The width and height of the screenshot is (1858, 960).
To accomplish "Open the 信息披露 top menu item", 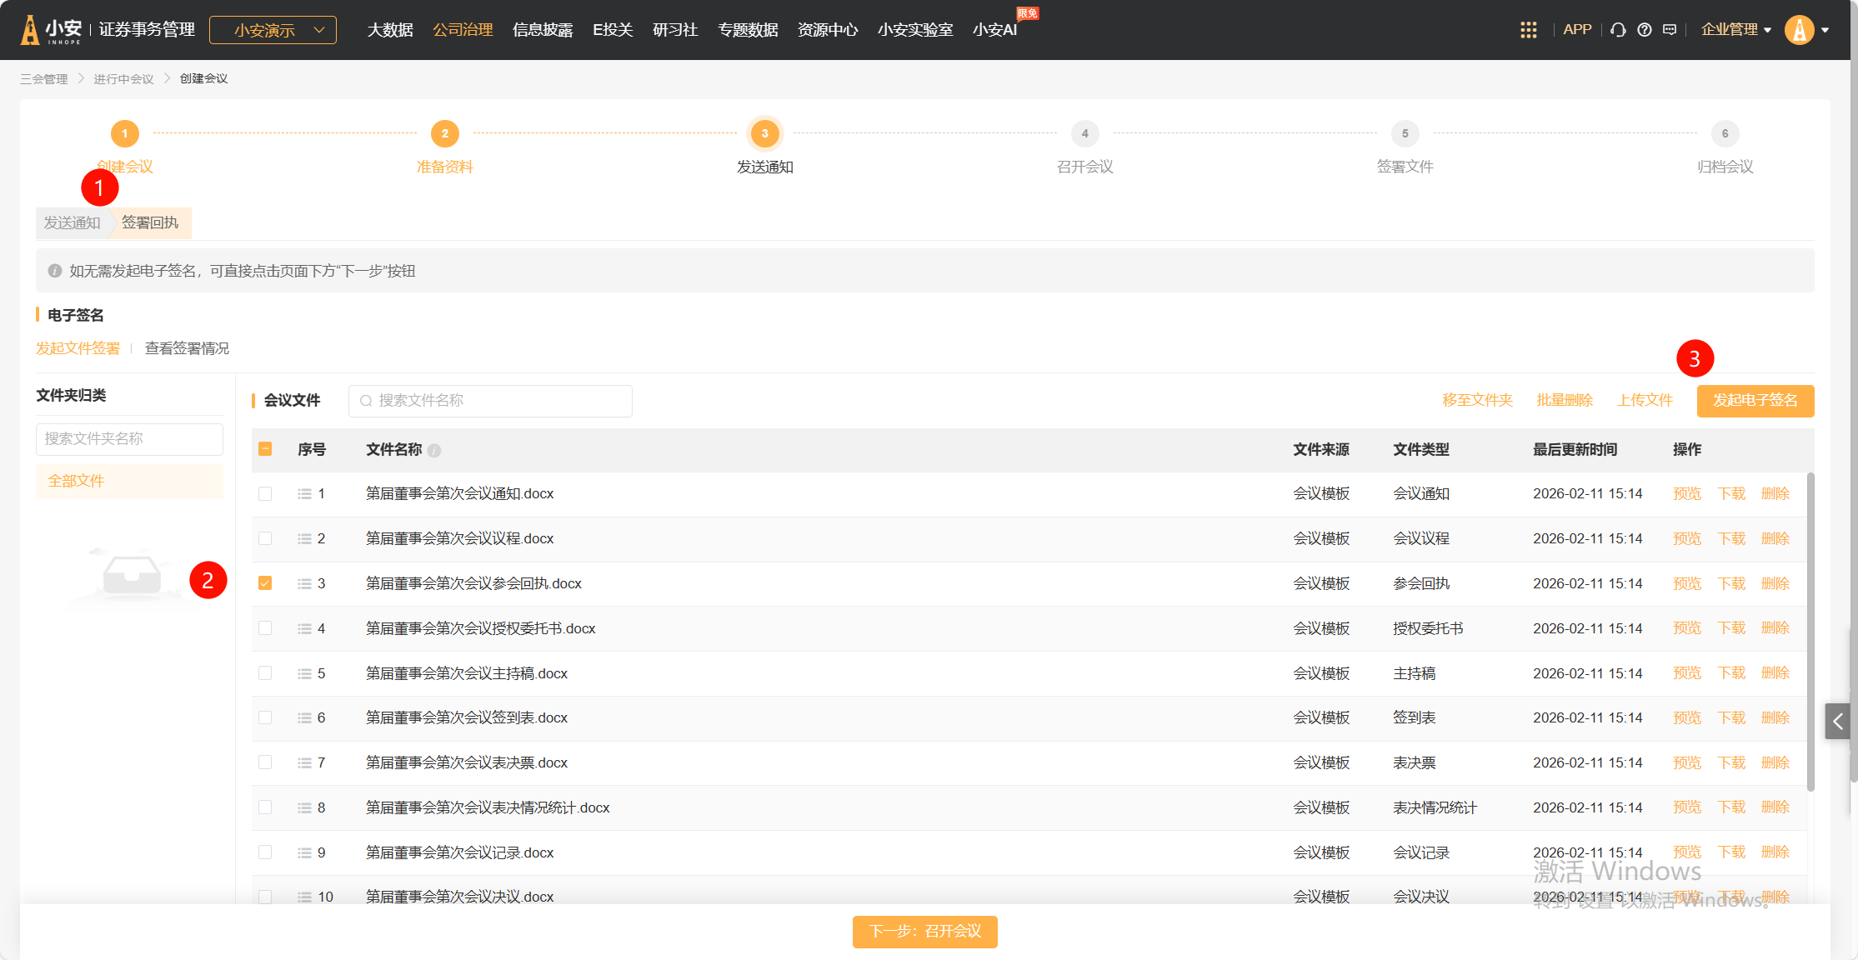I will click(x=543, y=30).
